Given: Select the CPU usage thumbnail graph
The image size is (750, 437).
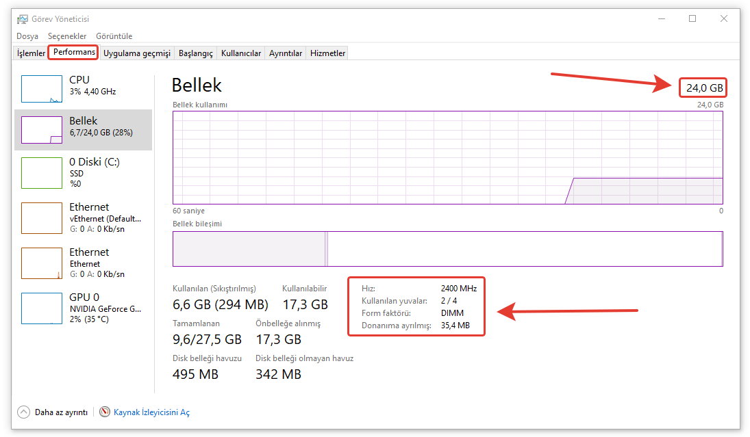Looking at the screenshot, I should [x=42, y=89].
